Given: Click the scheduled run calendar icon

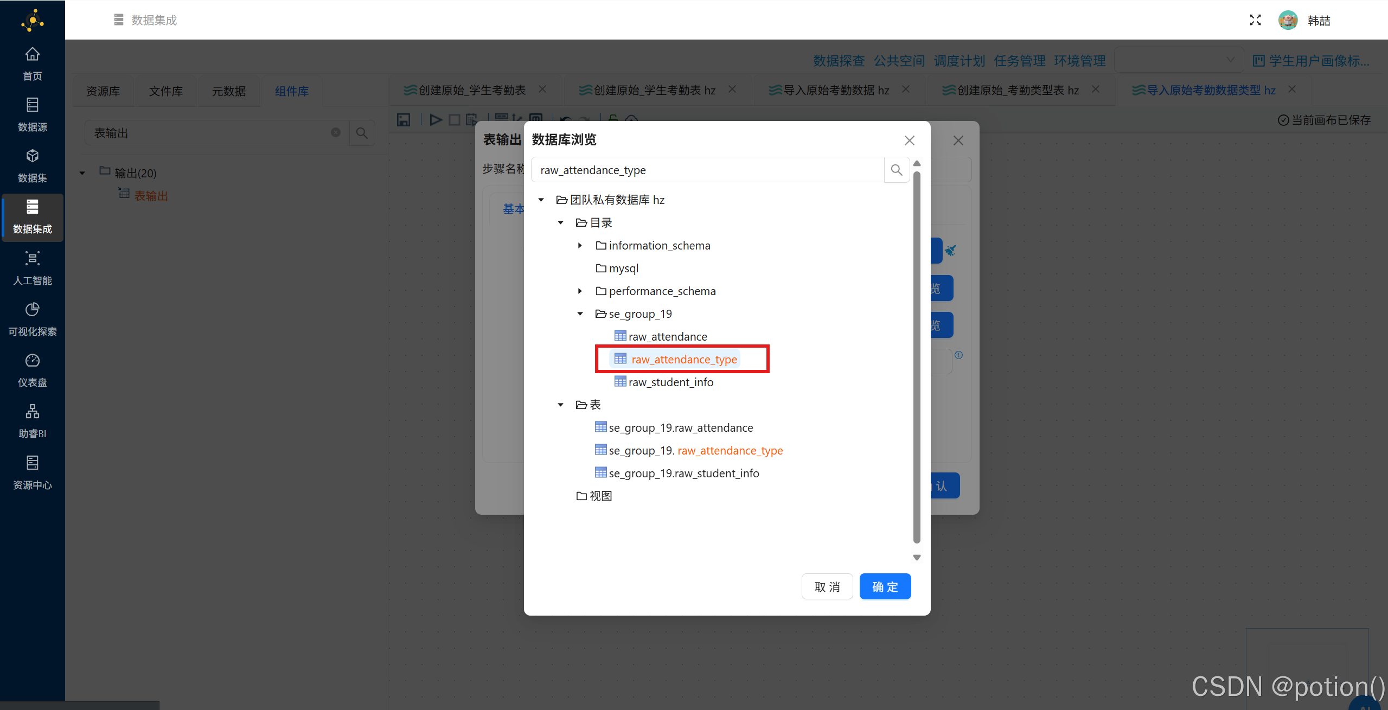Looking at the screenshot, I should pyautogui.click(x=471, y=120).
